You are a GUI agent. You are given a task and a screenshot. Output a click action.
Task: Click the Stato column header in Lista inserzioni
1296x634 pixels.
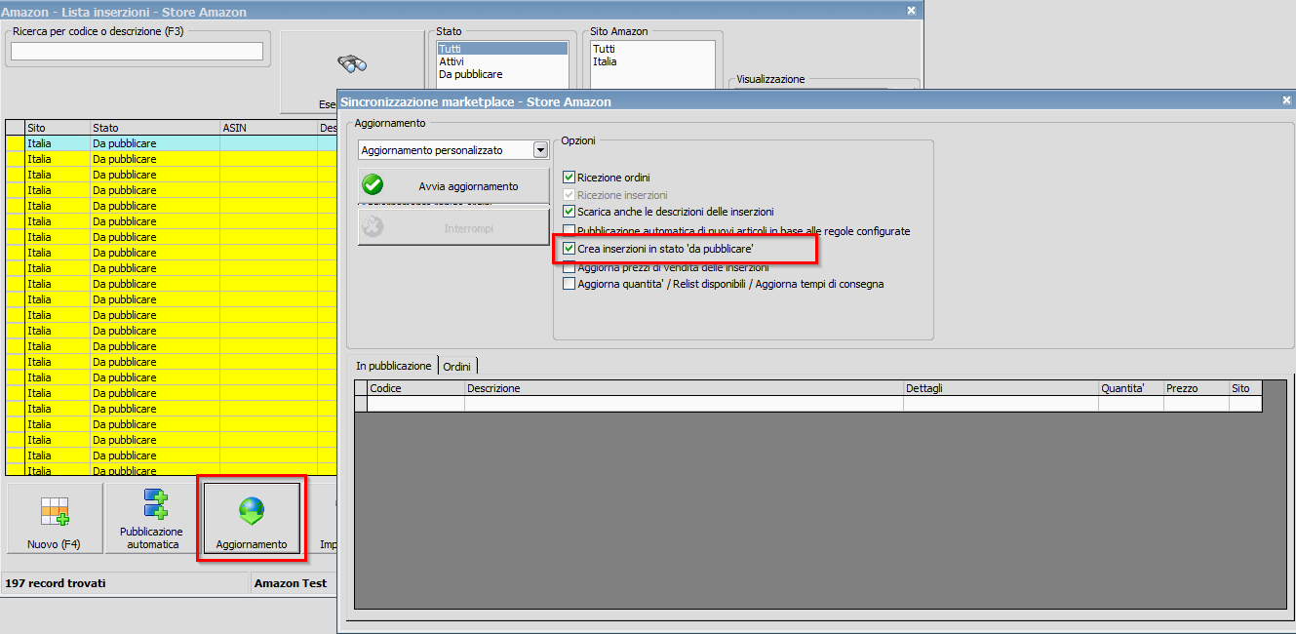tap(155, 128)
